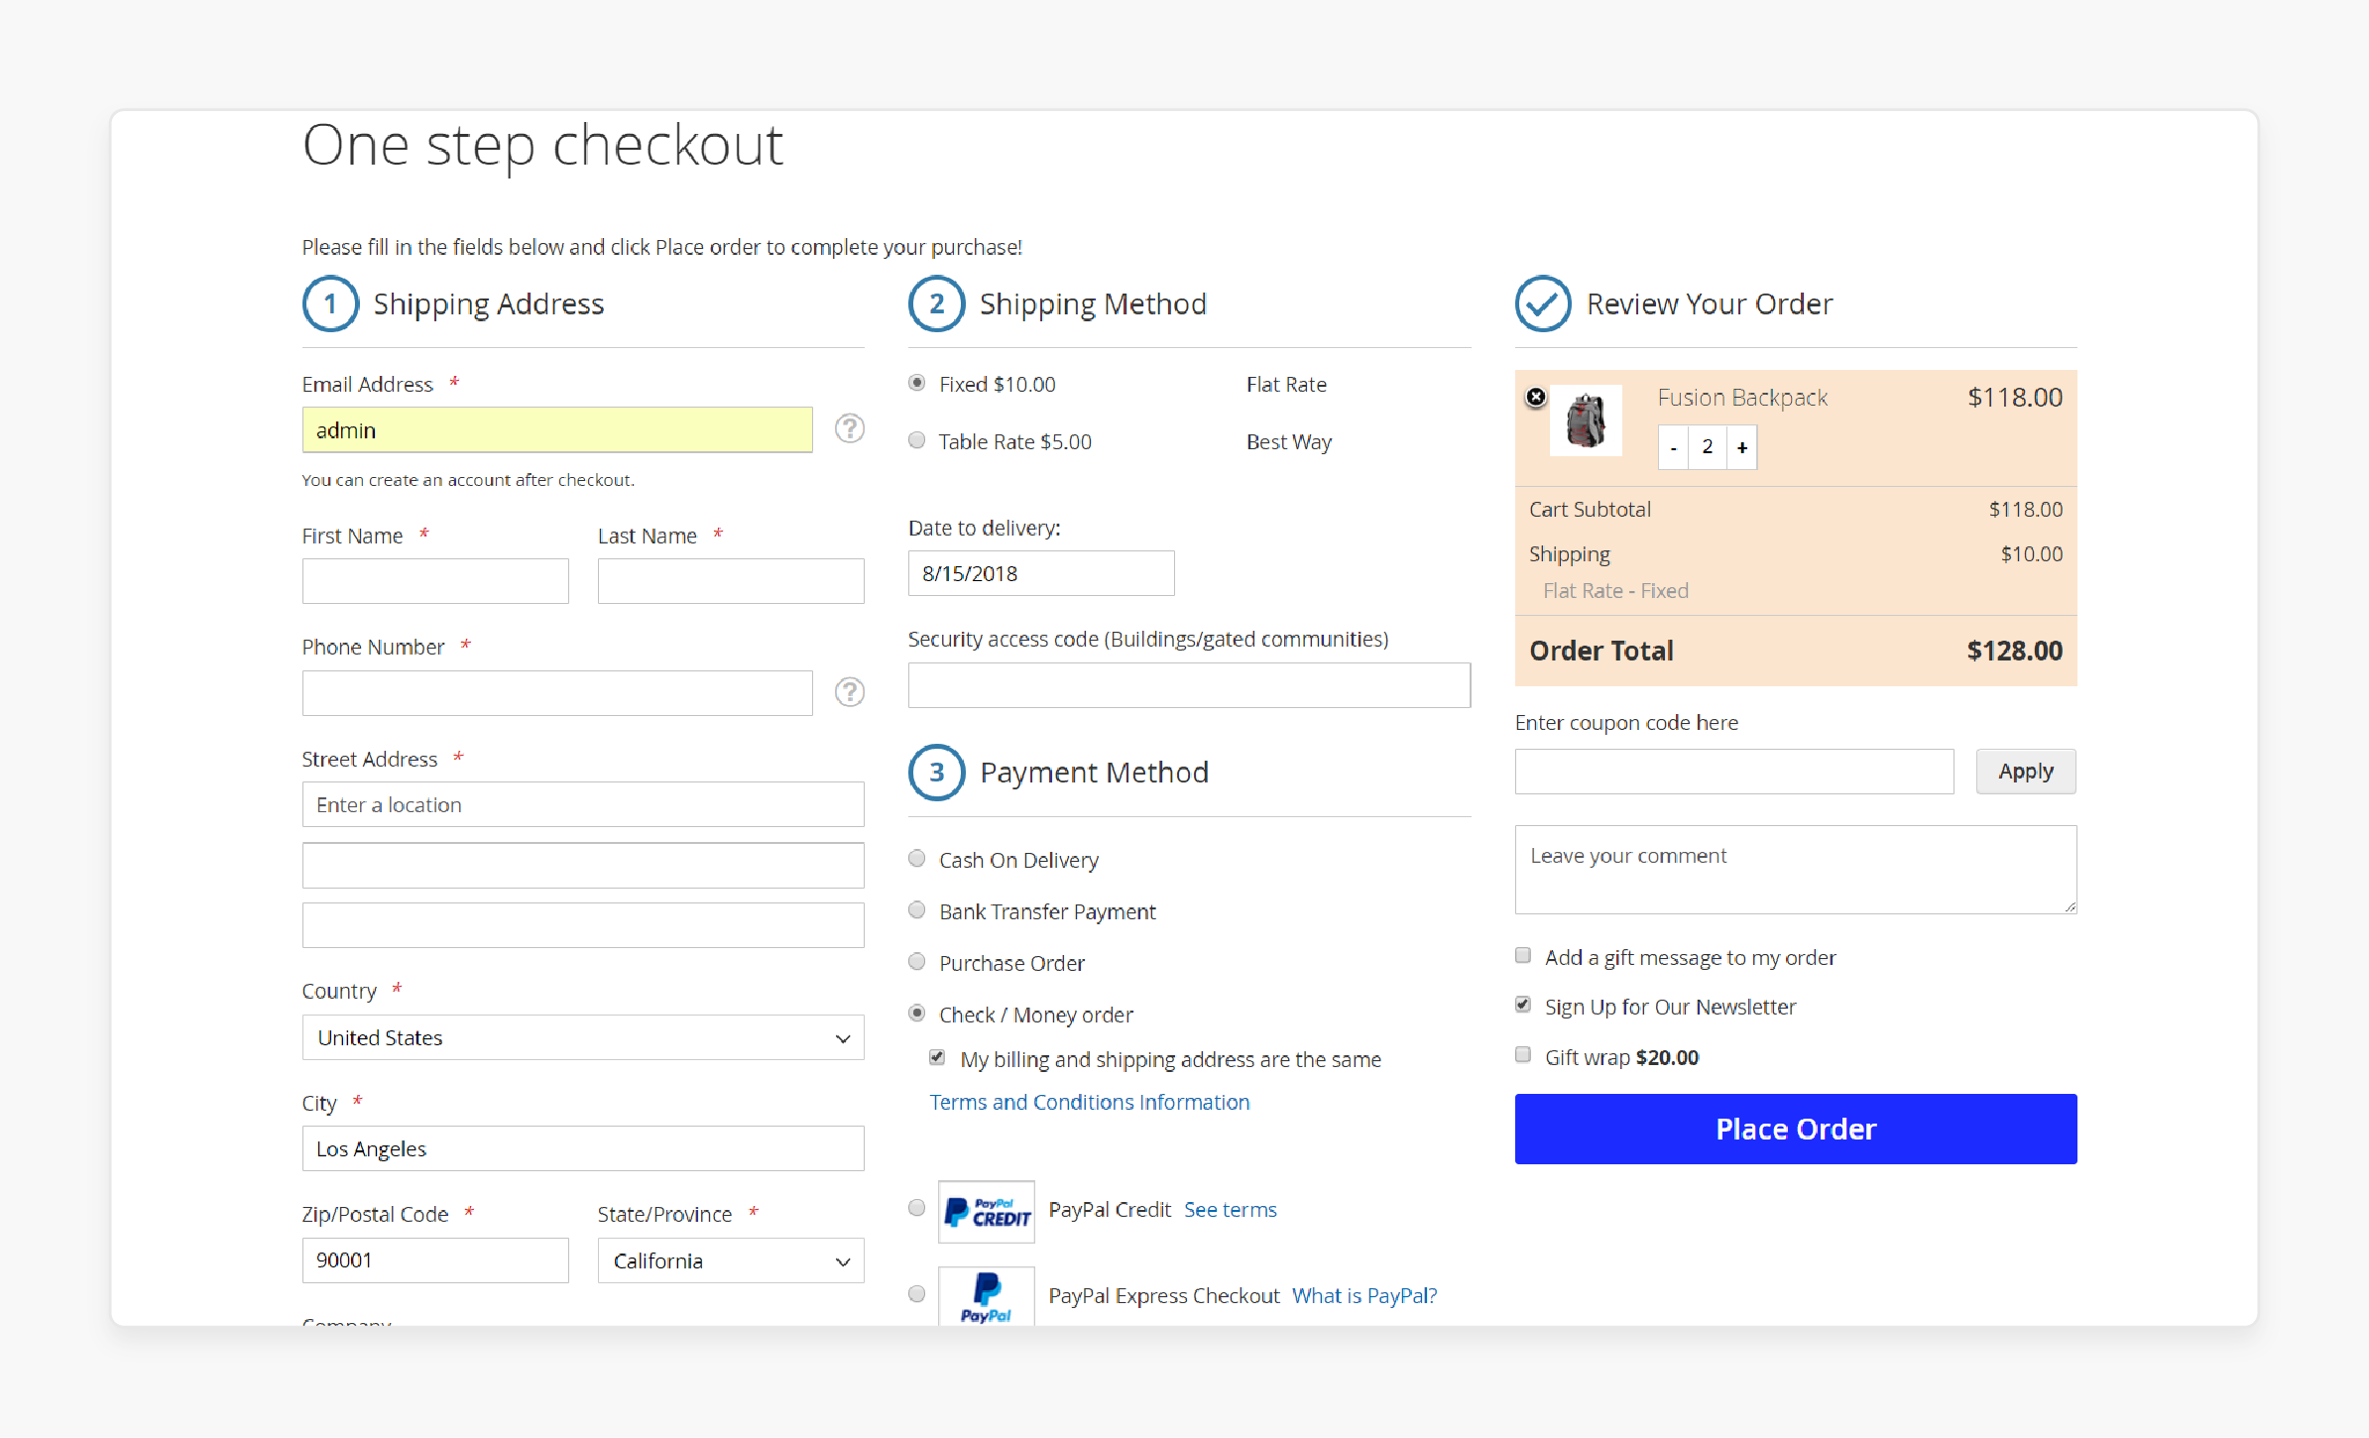
Task: Click the help tooltip icon near Email Address
Action: coord(848,431)
